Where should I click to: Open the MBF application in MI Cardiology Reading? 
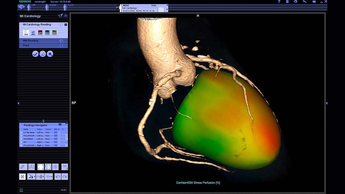33,32
